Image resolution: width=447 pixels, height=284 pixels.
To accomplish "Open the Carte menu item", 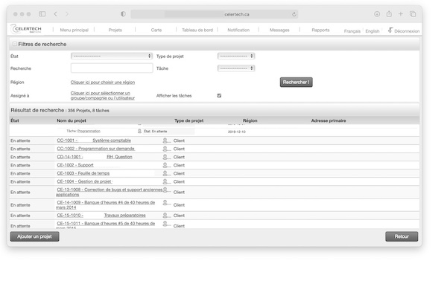I will click(156, 30).
